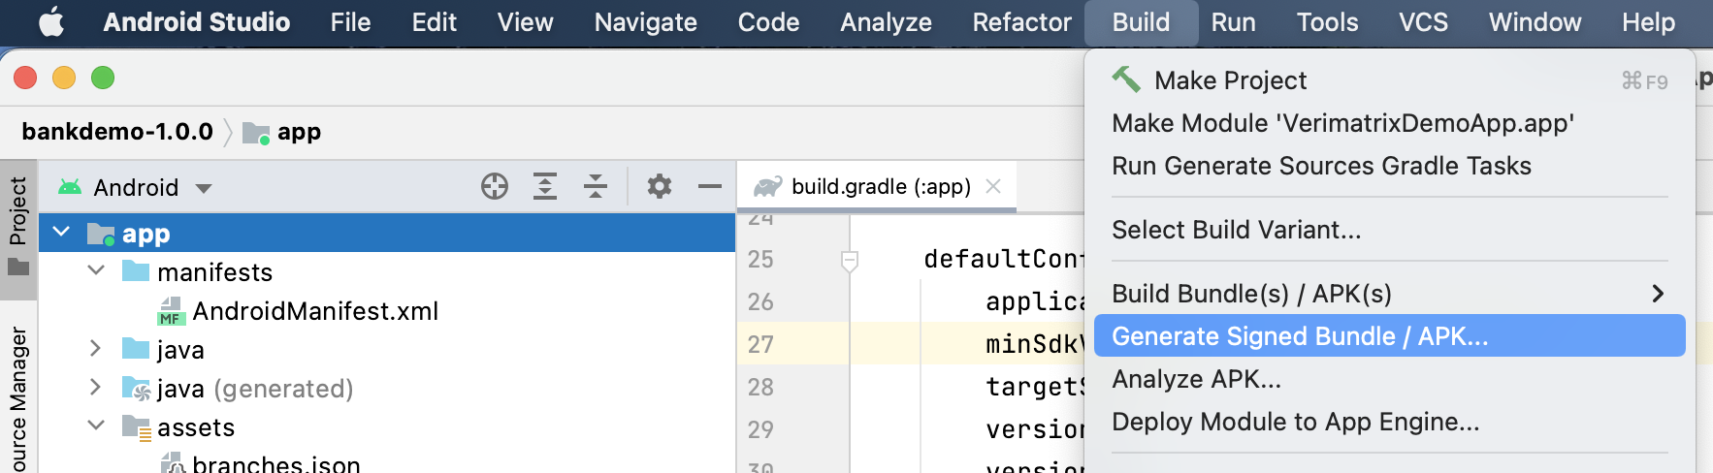Collapse the app module node
Viewport: 1713px width, 473px height.
[61, 233]
